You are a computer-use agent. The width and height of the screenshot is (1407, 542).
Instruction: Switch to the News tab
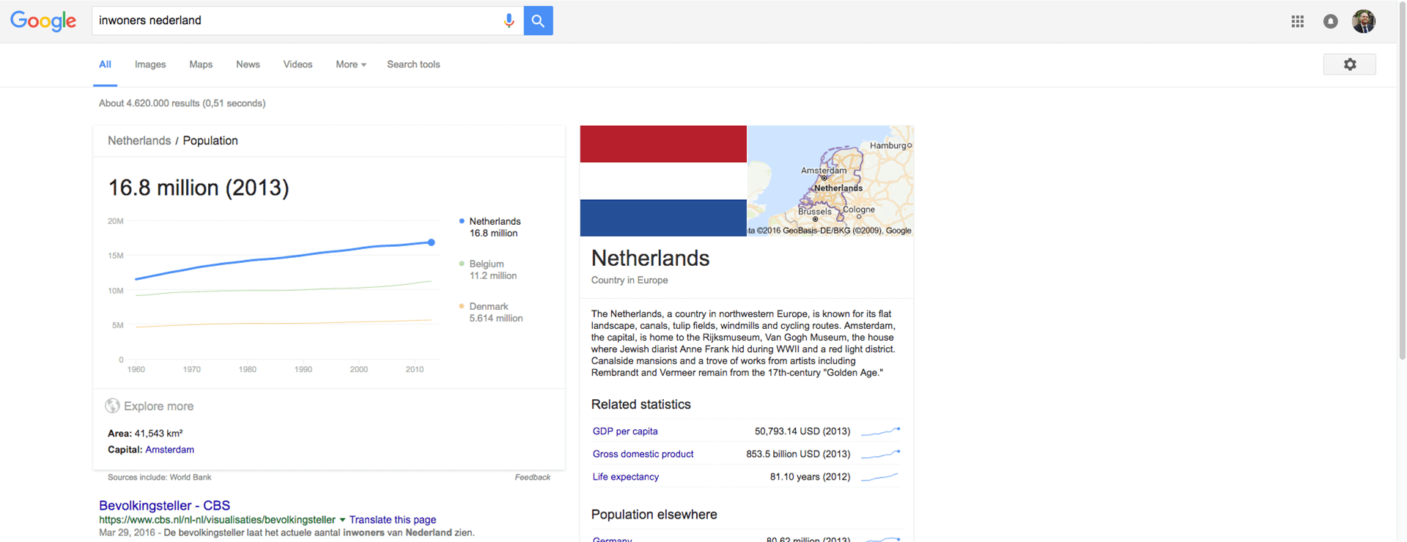click(248, 64)
